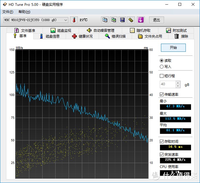This screenshot has height=183, width=200.
Task: Click the burst rate value 225.6 MB/s
Action: (175, 160)
